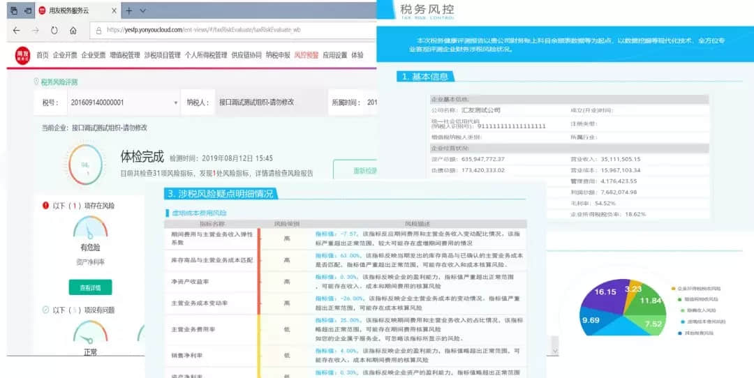
Task: Refresh the page with the reload icon
Action: click(54, 31)
